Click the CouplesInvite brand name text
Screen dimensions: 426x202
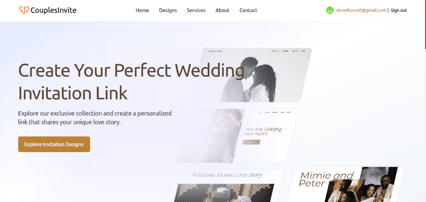(x=54, y=10)
